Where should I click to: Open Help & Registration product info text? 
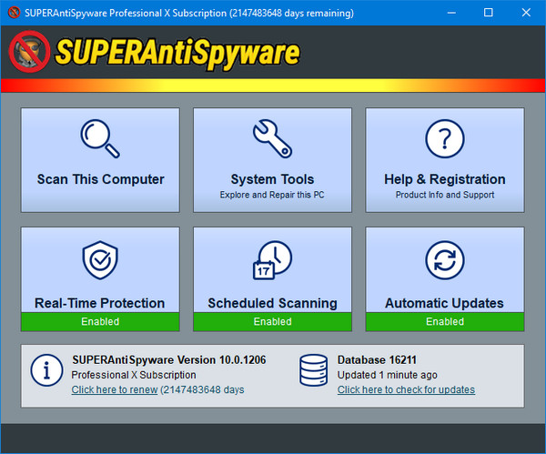coord(445,195)
